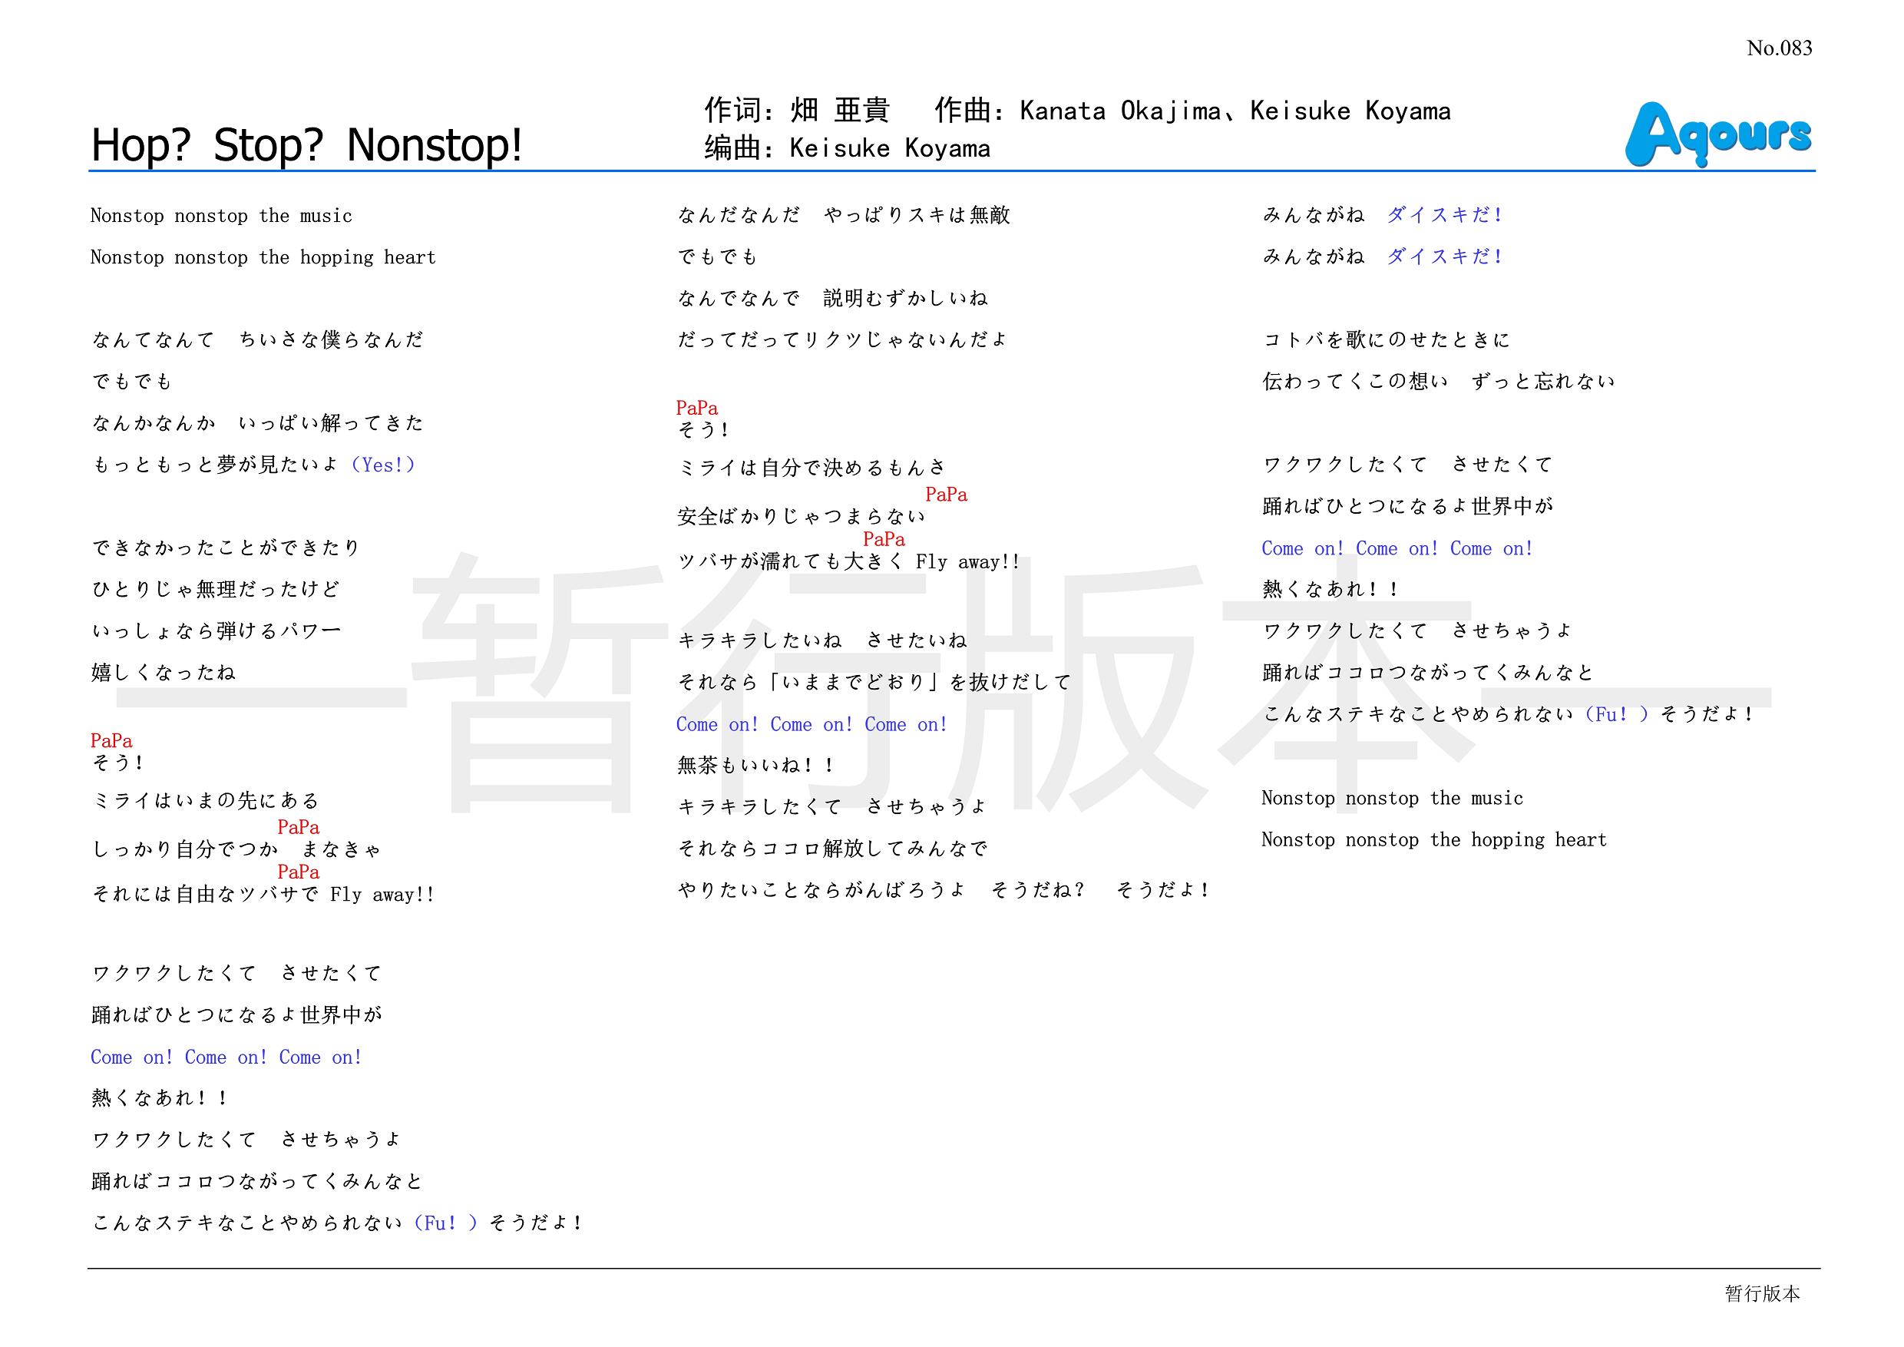The image size is (1904, 1347).
Task: Click composer name Kanata Okajima
Action: coord(1119,111)
